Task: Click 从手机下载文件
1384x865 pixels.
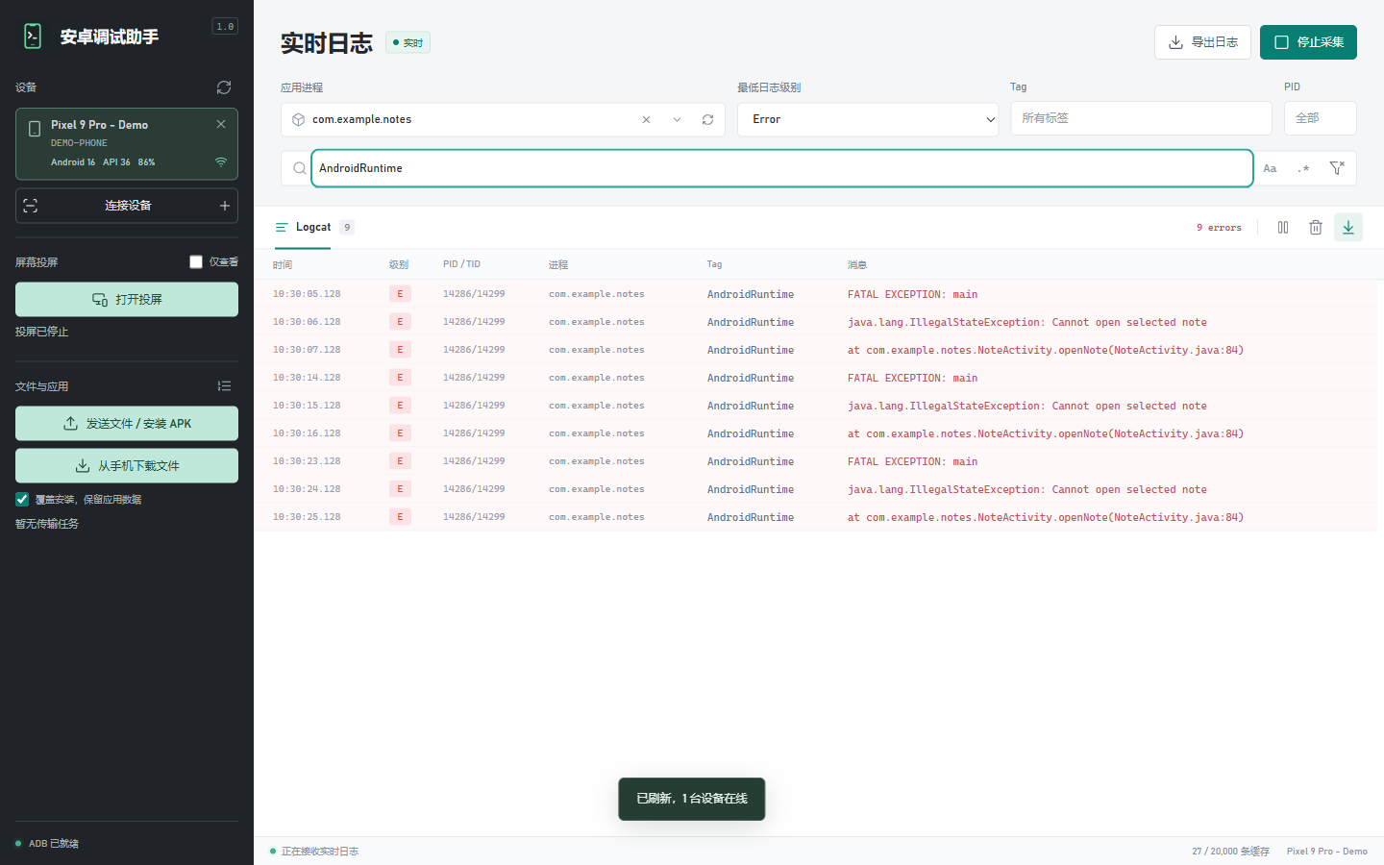Action: click(x=127, y=466)
